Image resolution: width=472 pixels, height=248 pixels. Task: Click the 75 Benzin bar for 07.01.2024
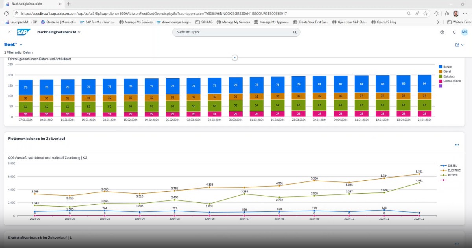tap(26, 87)
